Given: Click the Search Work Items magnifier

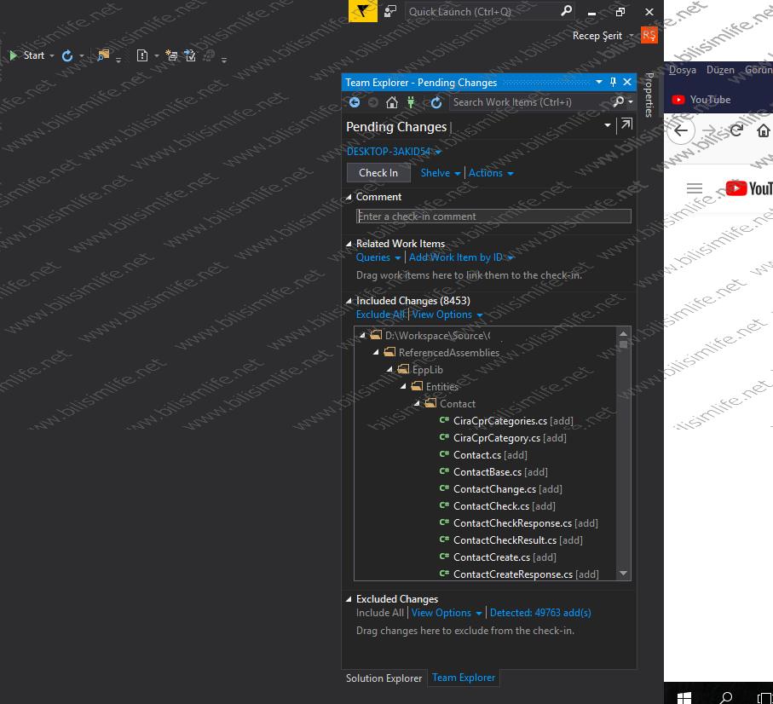Looking at the screenshot, I should (618, 101).
